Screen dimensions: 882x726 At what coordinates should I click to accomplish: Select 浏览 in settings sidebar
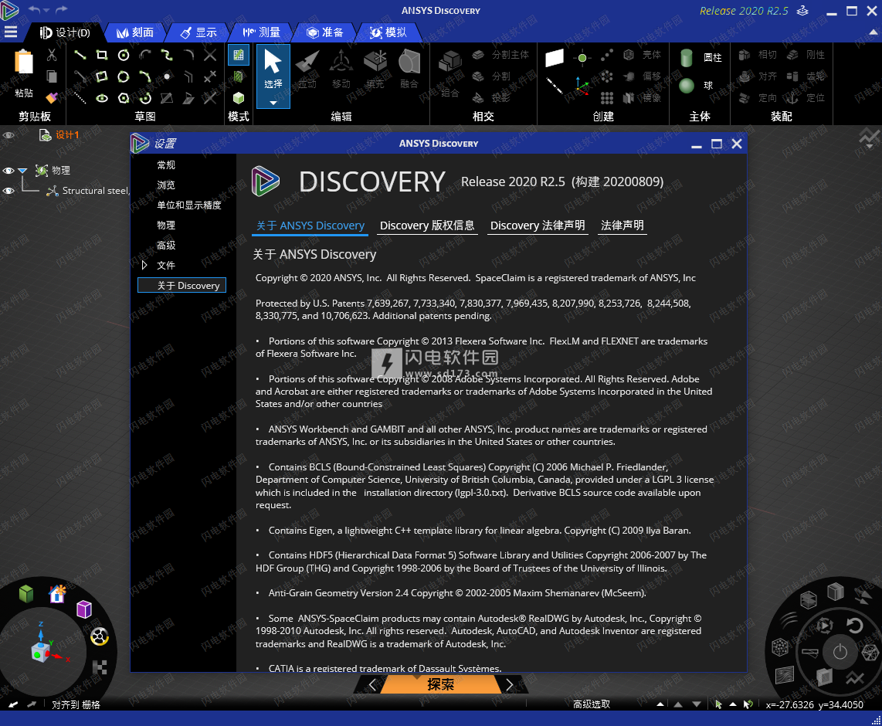click(x=166, y=185)
